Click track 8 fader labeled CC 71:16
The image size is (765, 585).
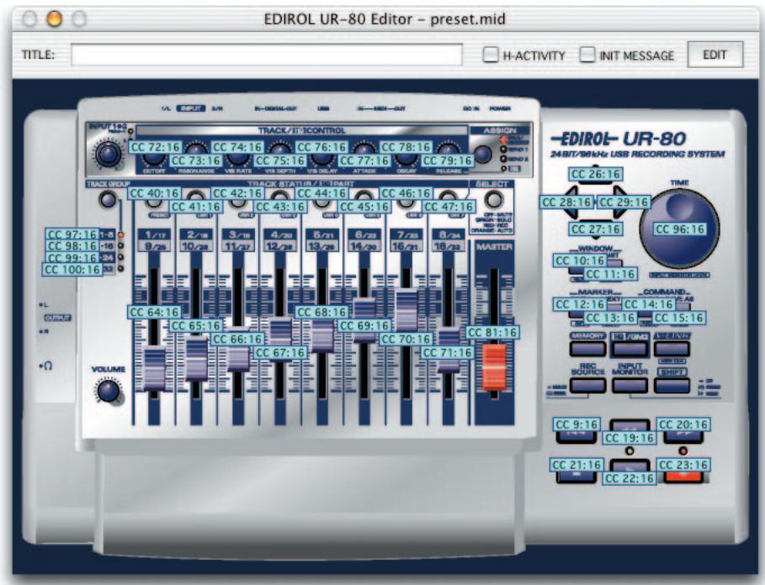[x=448, y=353]
